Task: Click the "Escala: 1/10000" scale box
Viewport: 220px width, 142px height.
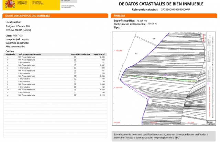Action: coord(211,123)
